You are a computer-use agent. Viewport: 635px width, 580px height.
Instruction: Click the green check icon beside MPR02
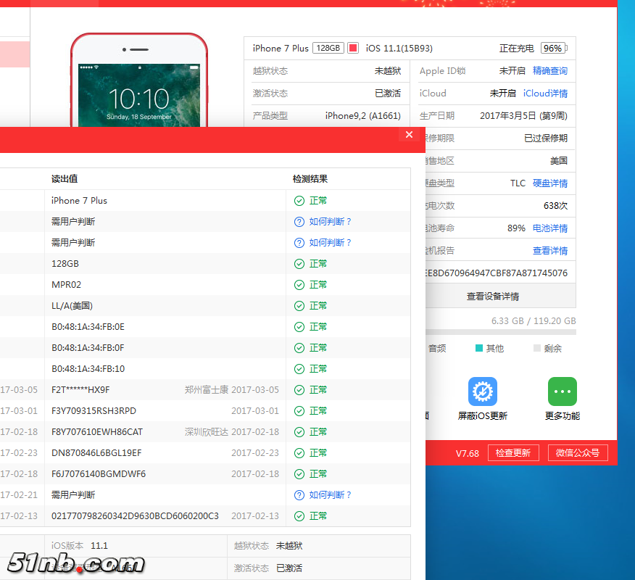[x=299, y=285]
